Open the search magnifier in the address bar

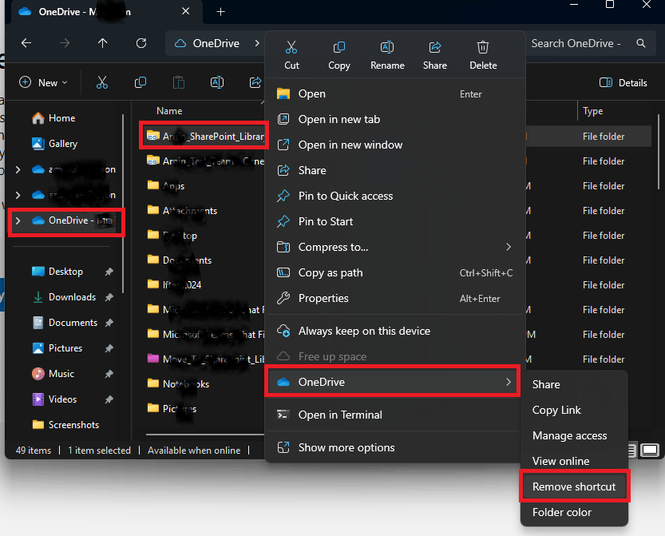pos(641,43)
